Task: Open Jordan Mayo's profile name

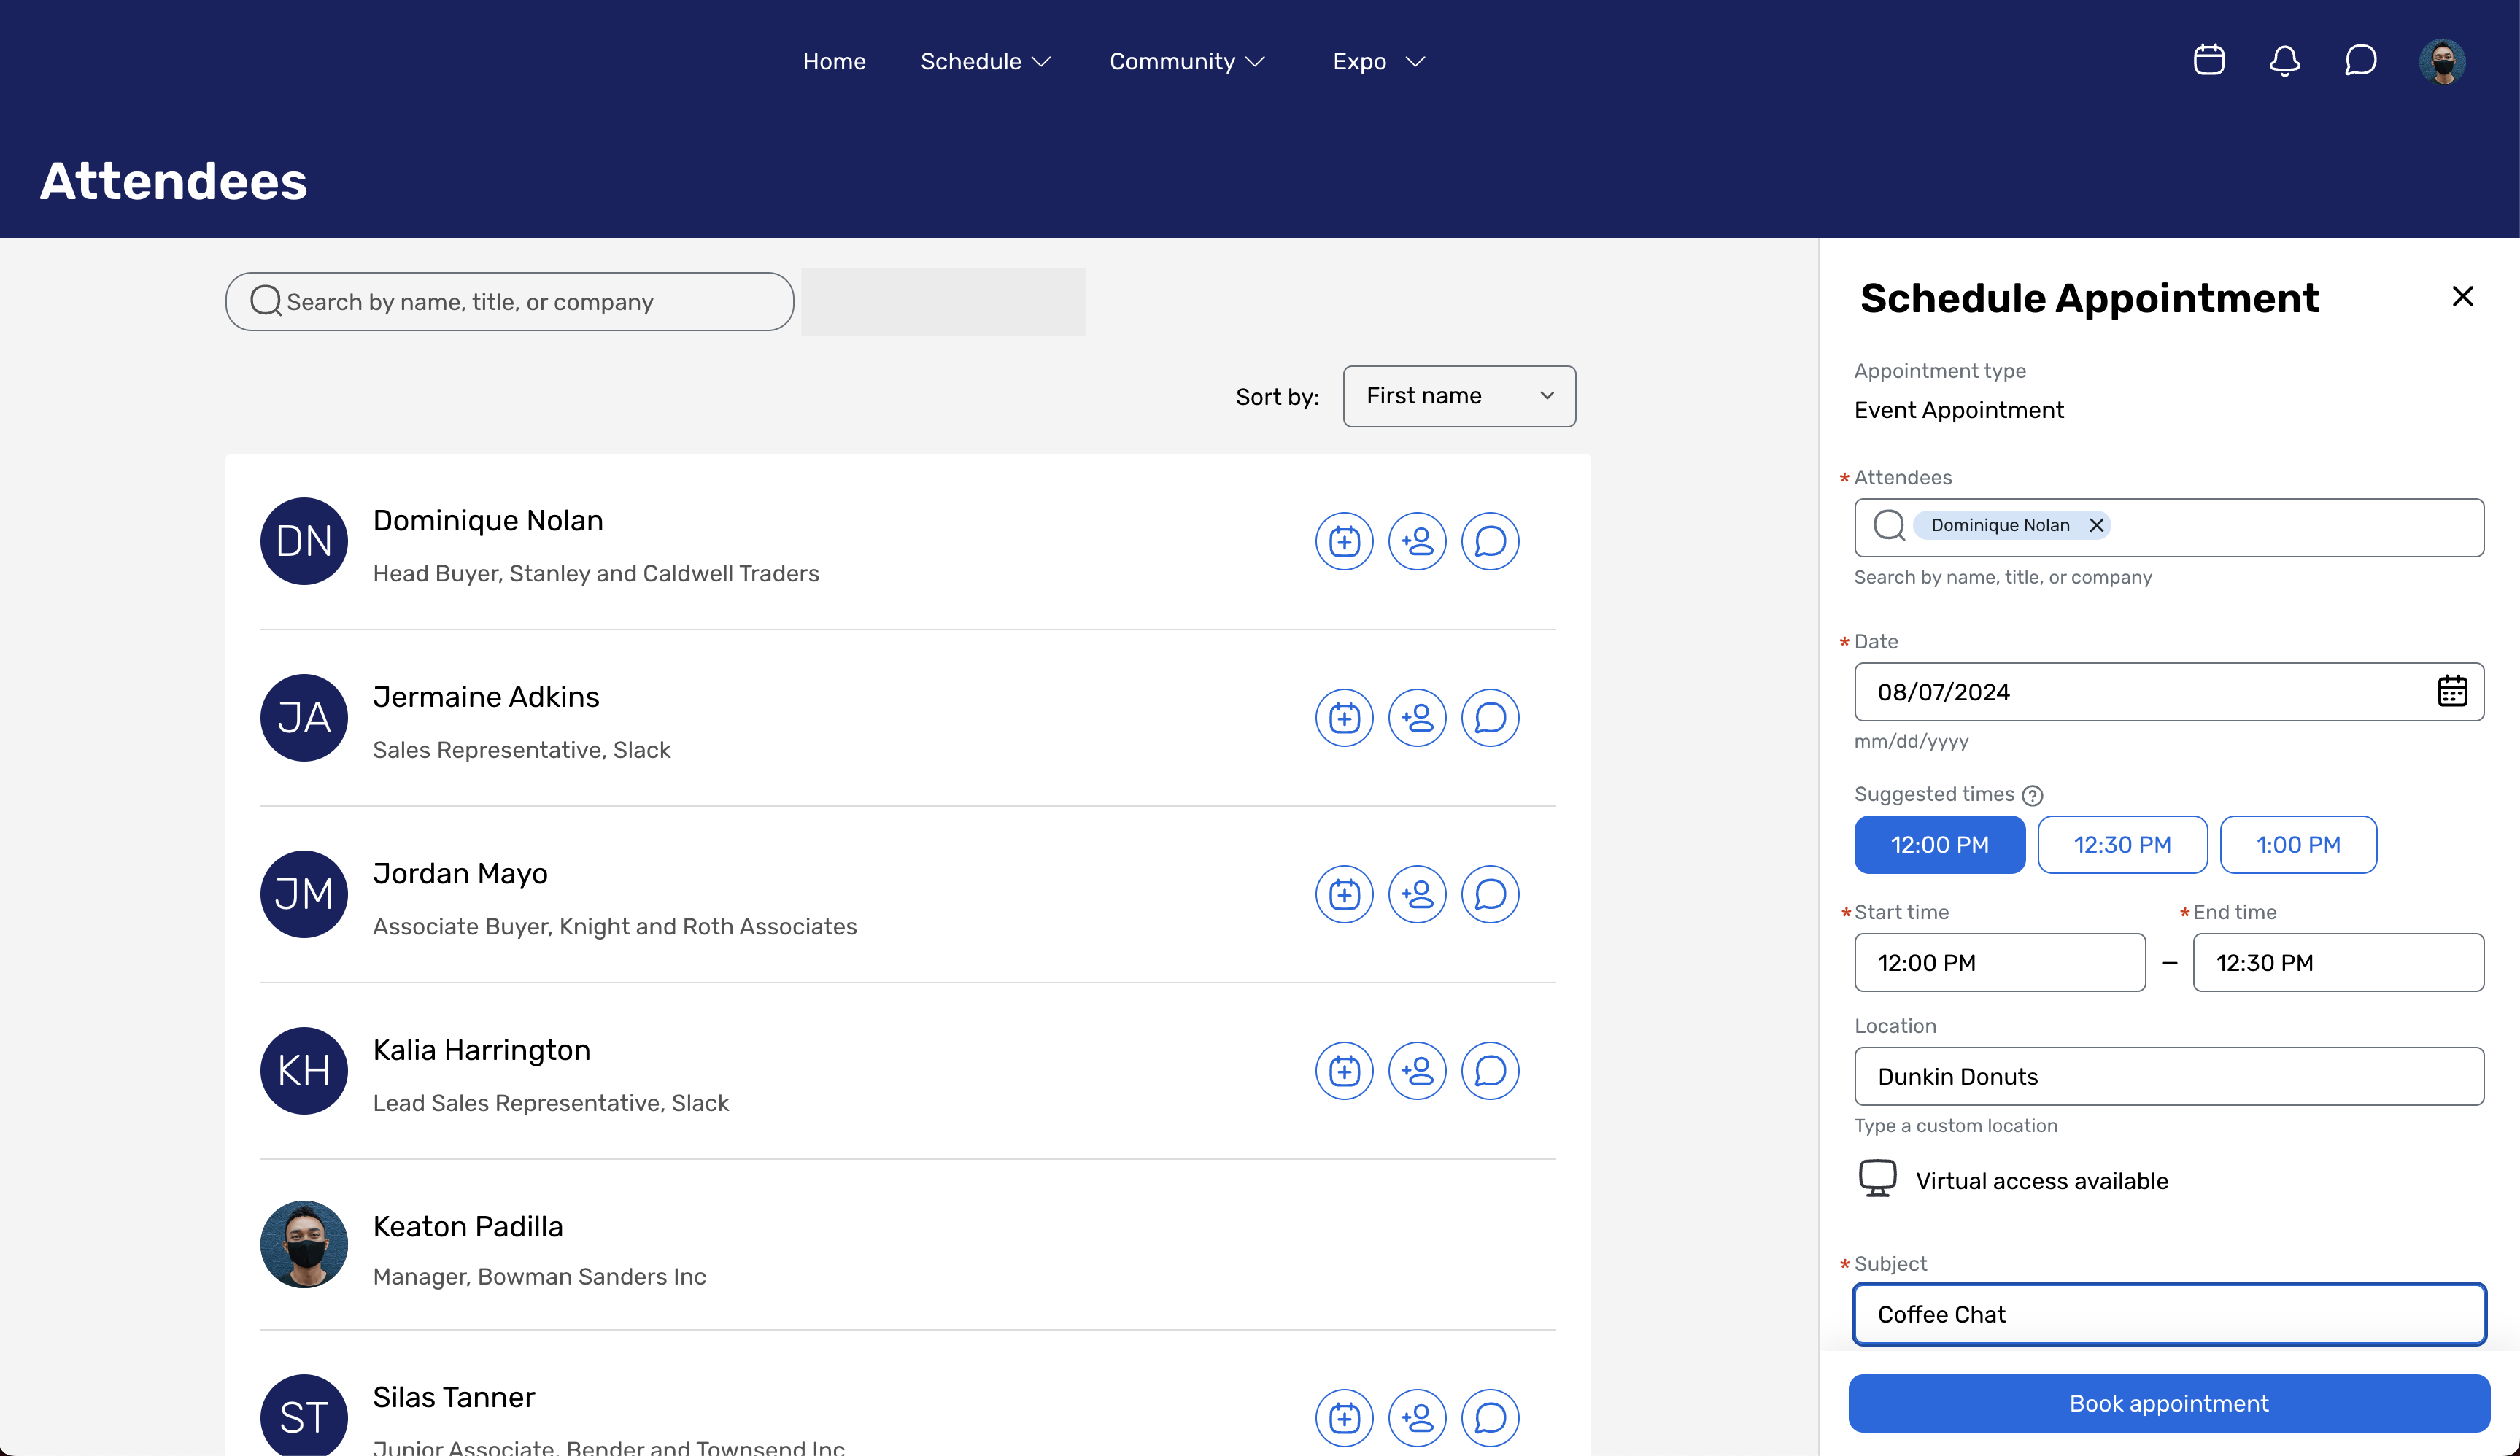Action: tap(460, 873)
